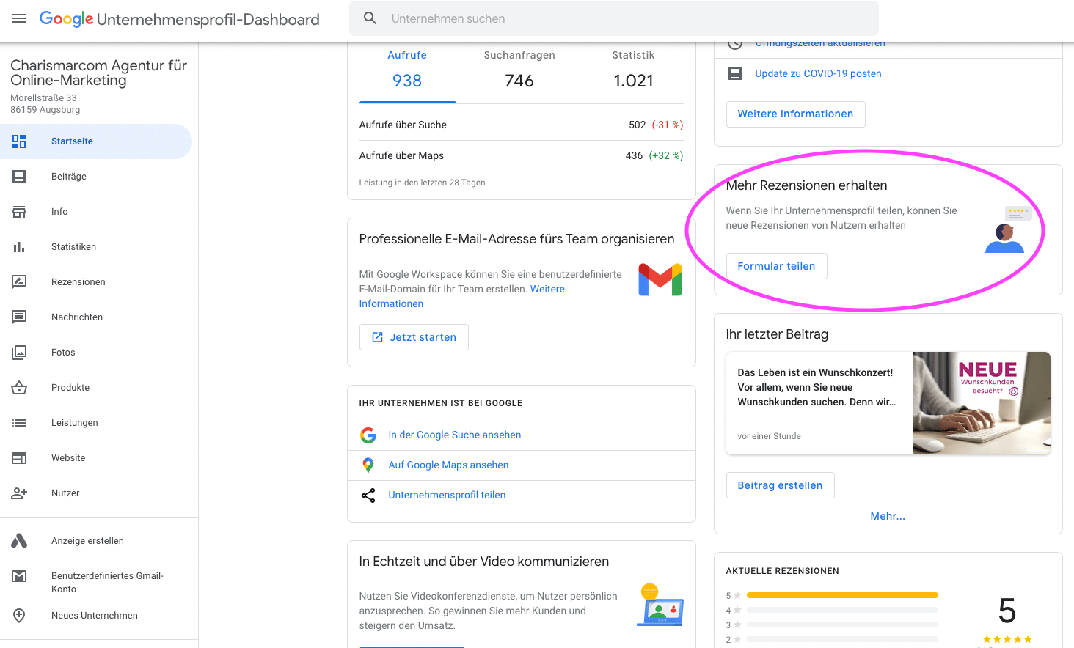The width and height of the screenshot is (1074, 648).
Task: Open the latest post thumbnail image
Action: click(x=982, y=403)
